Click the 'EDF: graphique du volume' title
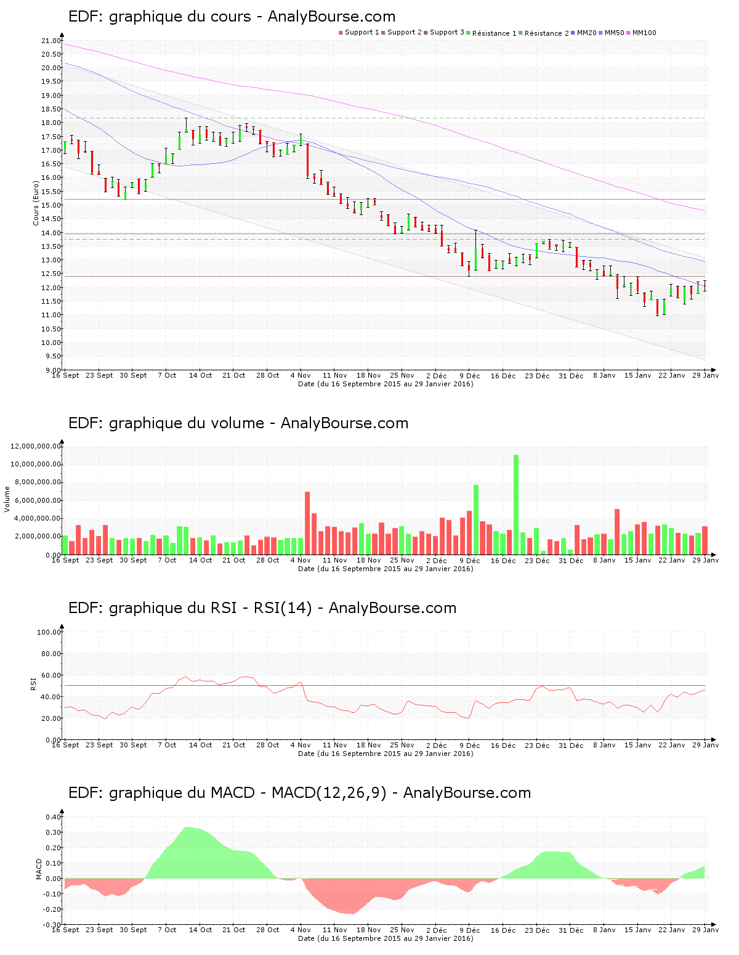 click(x=238, y=423)
